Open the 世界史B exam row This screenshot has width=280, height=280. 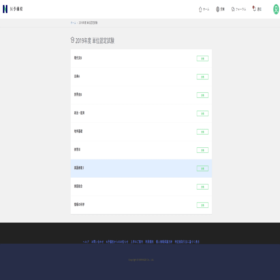point(141,95)
